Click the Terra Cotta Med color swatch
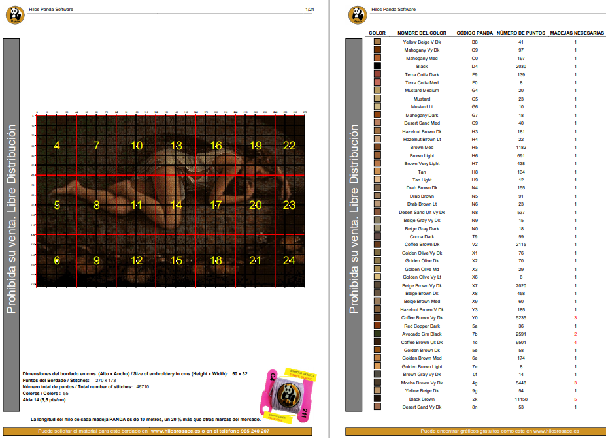The width and height of the screenshot is (606, 438). [x=377, y=82]
